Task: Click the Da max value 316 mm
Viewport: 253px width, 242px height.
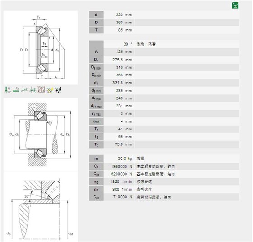Action: [x=124, y=67]
